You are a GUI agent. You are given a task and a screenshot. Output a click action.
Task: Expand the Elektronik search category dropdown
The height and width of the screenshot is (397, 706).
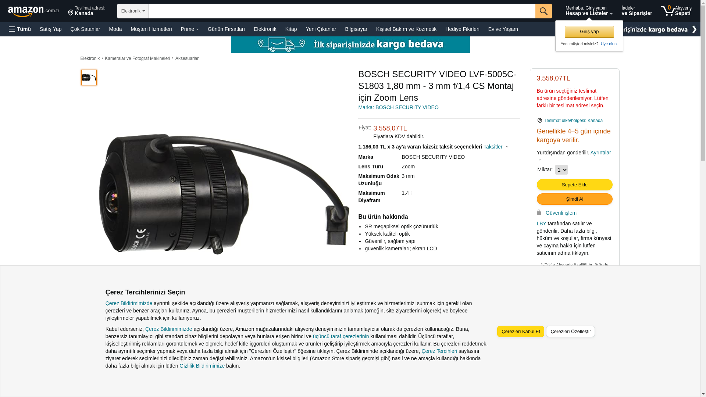133,11
